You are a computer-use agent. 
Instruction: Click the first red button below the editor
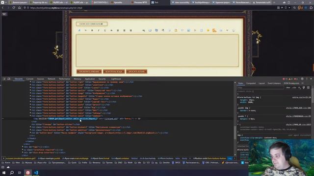coord(89,72)
